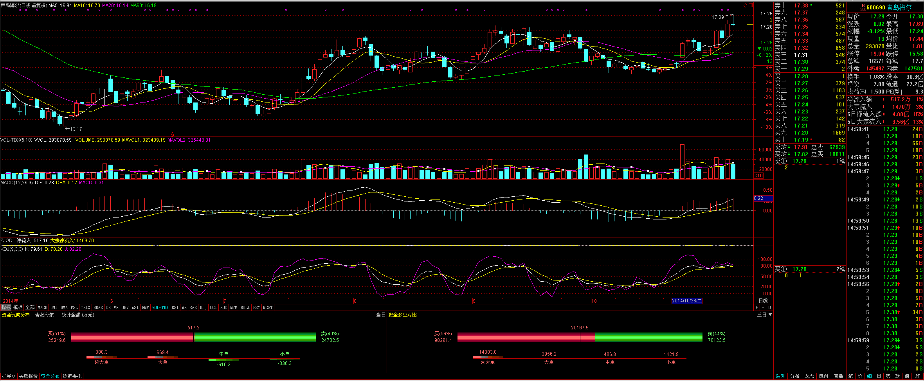Select the DMI indicator tab

coord(54,307)
